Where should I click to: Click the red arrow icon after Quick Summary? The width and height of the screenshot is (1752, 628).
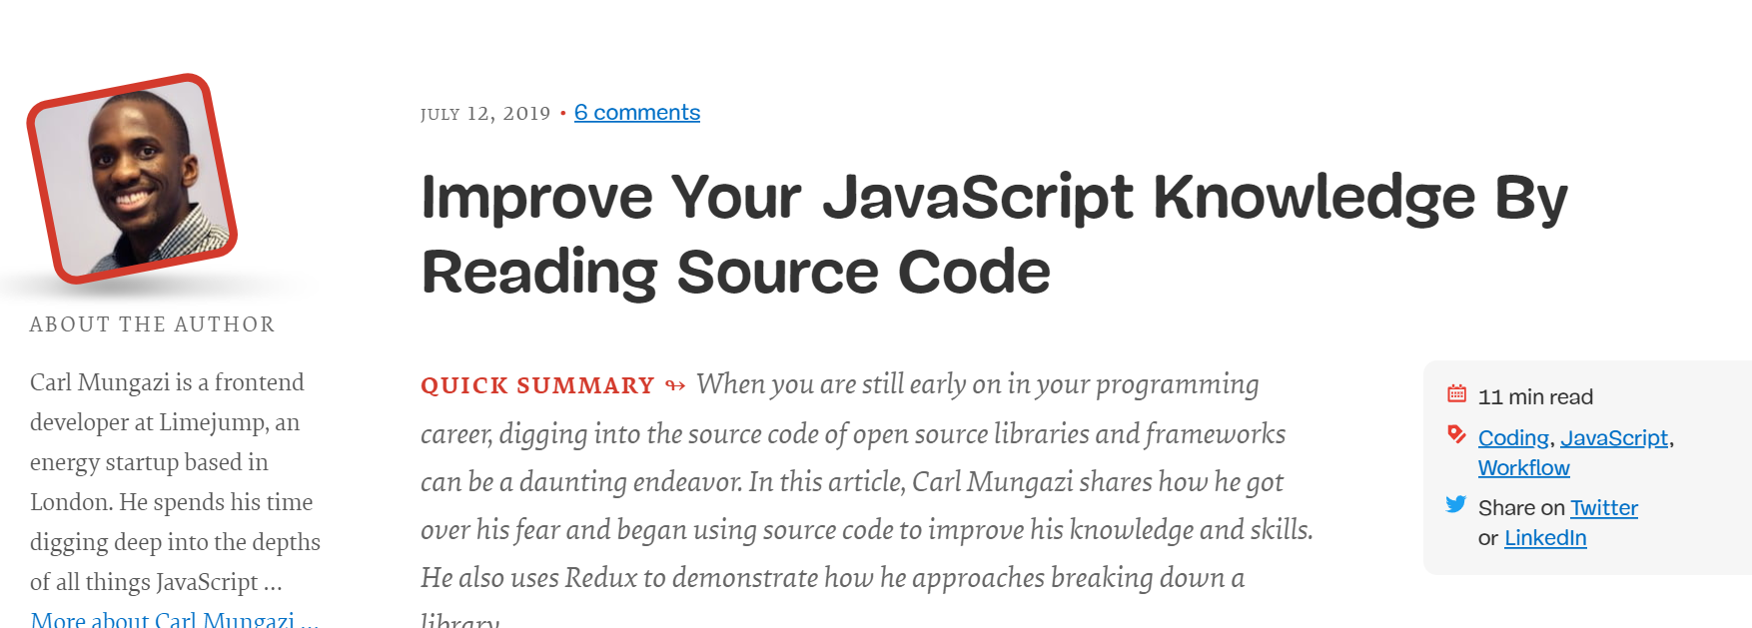pyautogui.click(x=675, y=386)
